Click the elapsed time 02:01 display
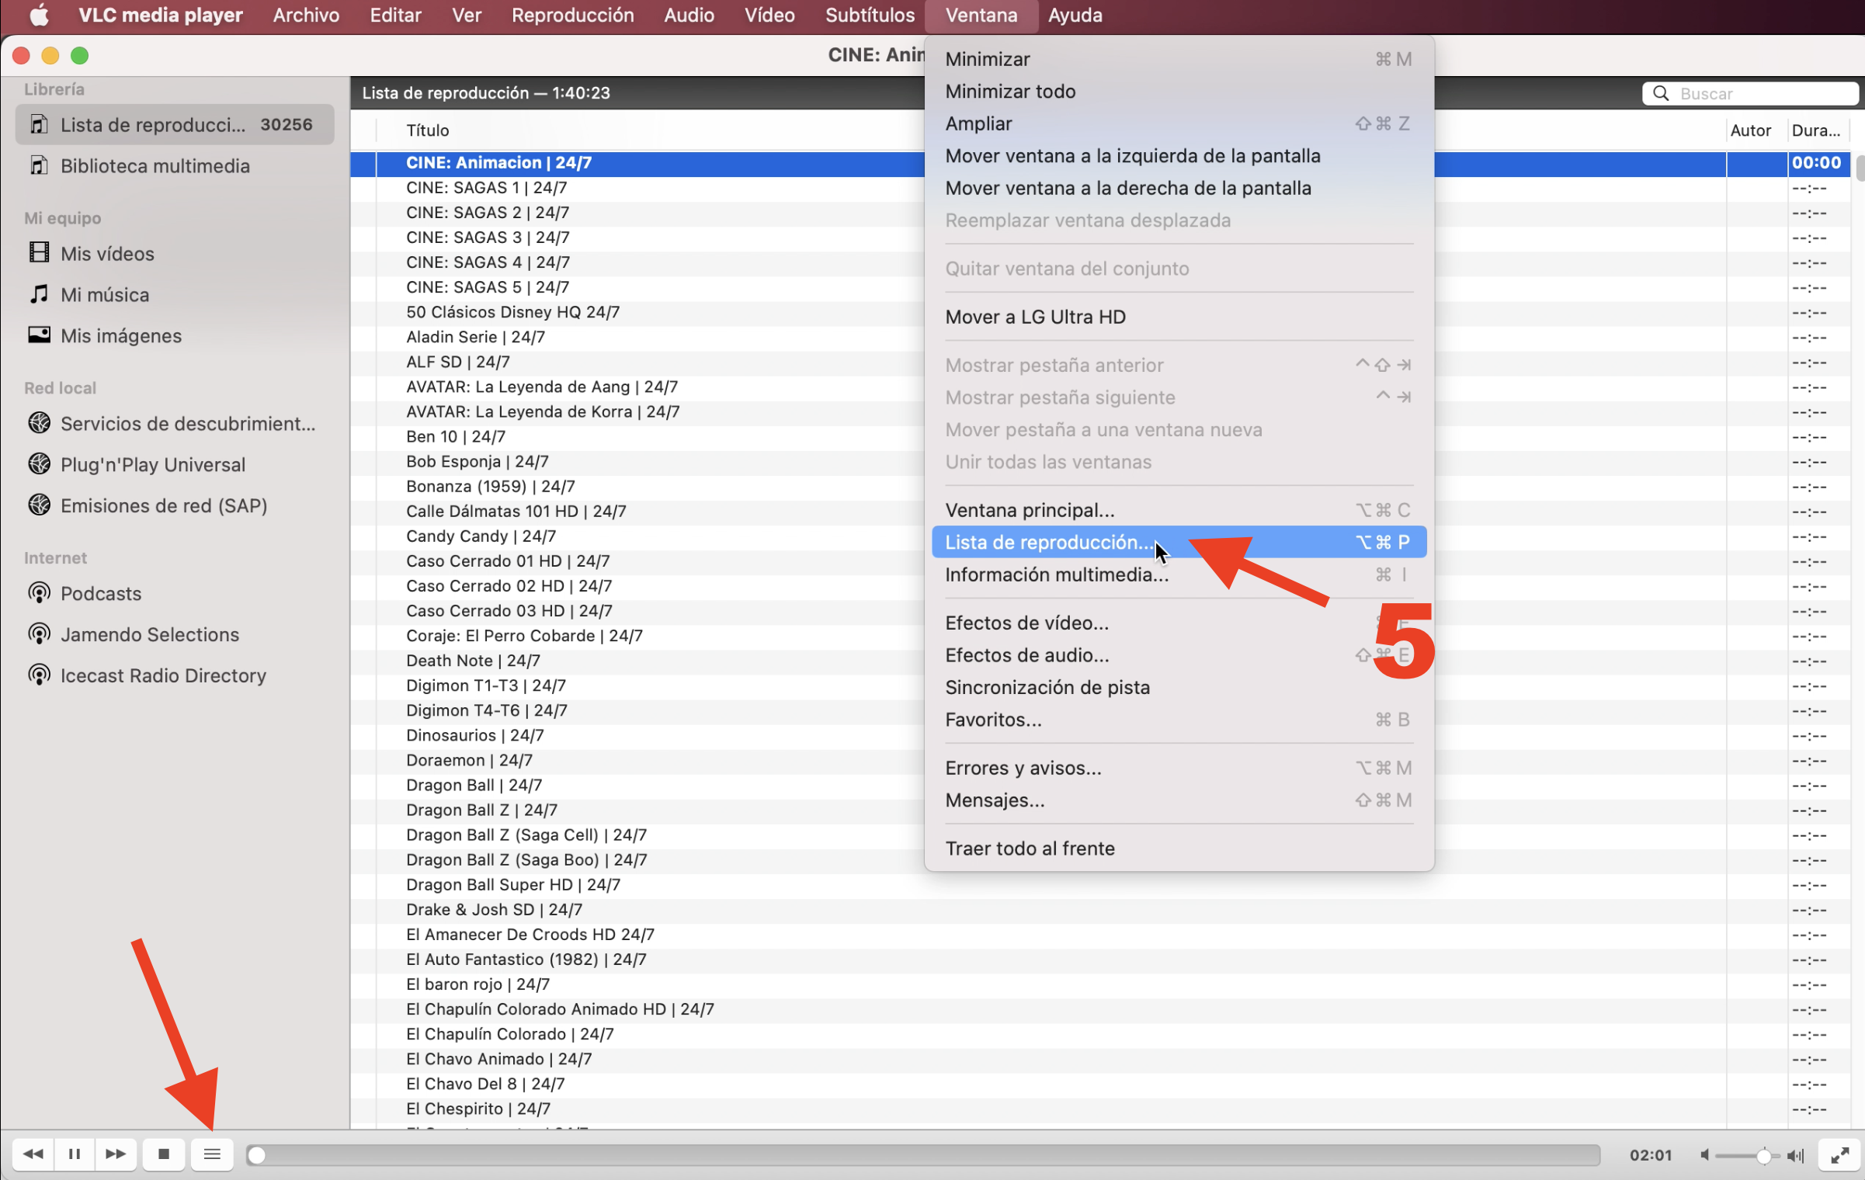1865x1180 pixels. click(x=1650, y=1155)
